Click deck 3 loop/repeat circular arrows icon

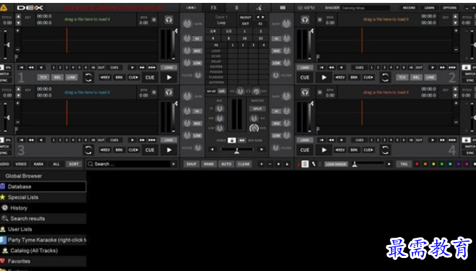88,150
